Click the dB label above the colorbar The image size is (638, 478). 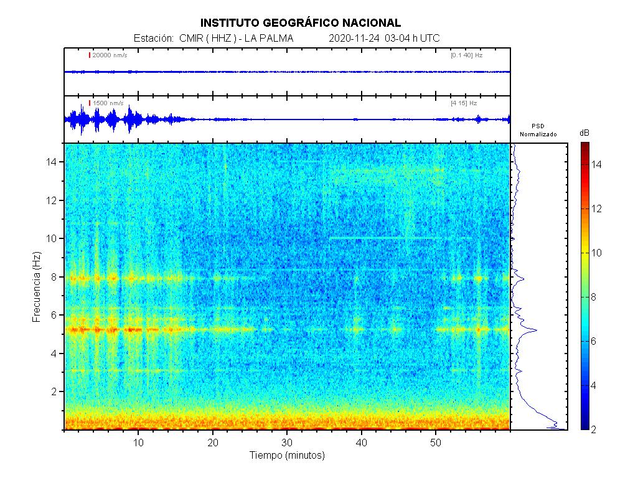tap(584, 133)
